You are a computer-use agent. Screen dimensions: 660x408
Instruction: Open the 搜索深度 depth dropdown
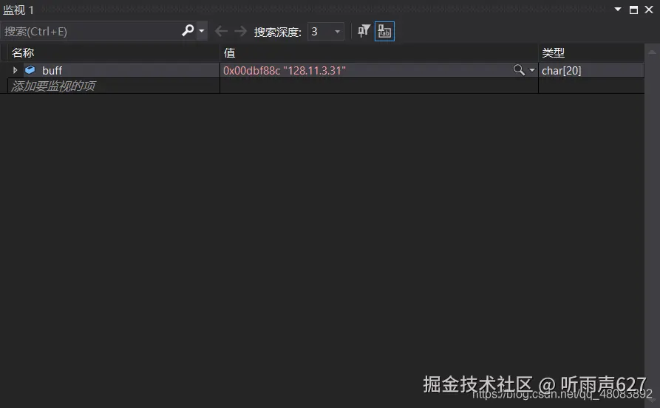tap(326, 32)
